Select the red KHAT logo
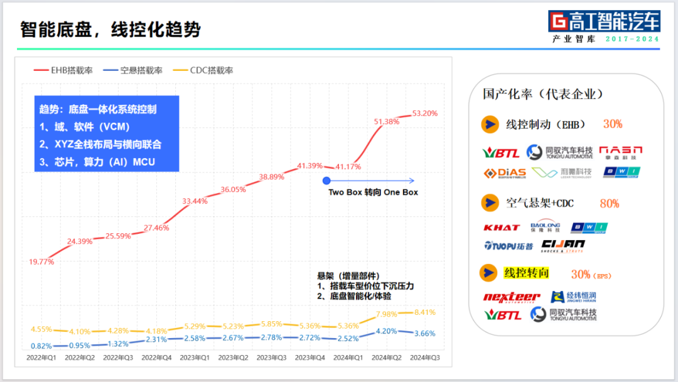 [x=501, y=228]
